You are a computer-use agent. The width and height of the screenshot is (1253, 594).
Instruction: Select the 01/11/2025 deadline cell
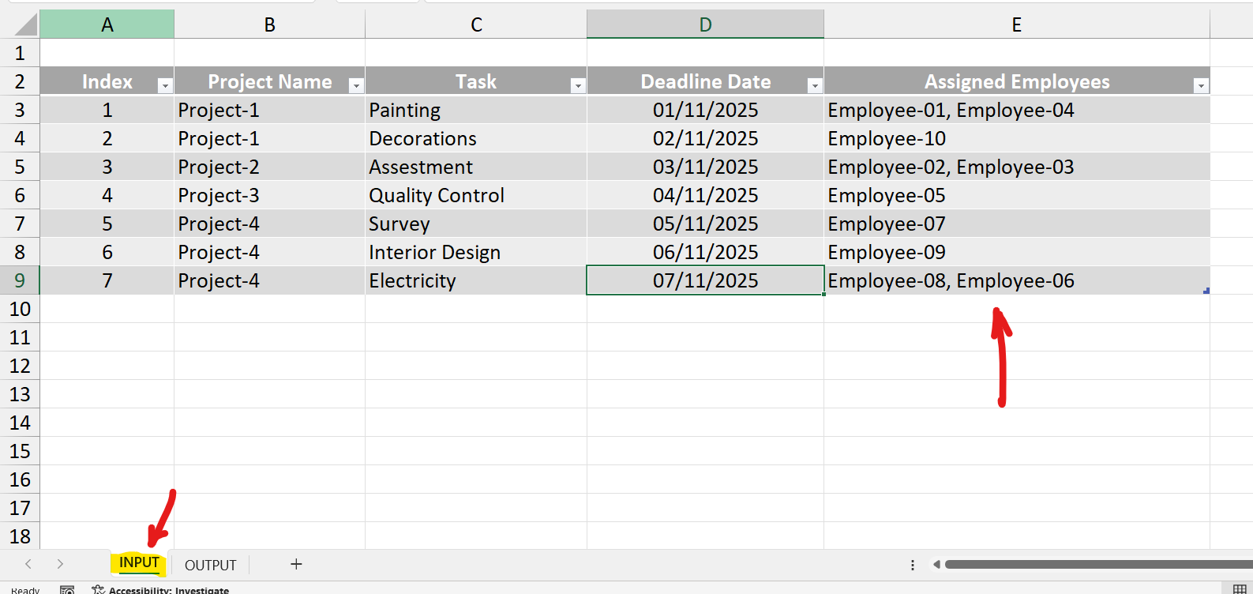(705, 110)
